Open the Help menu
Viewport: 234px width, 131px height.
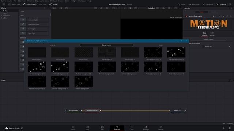90,1
